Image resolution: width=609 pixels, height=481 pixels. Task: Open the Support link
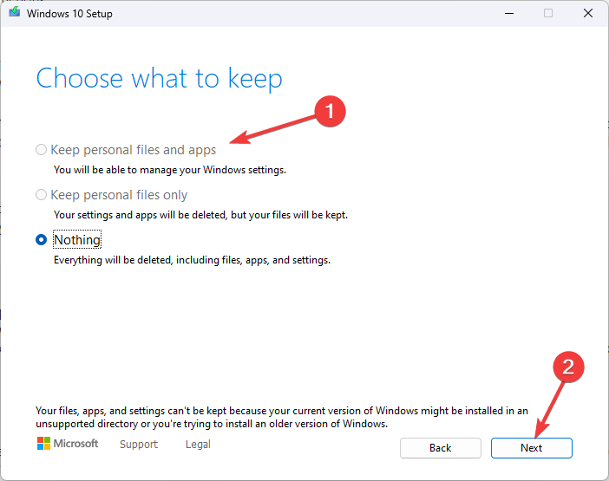click(x=139, y=444)
